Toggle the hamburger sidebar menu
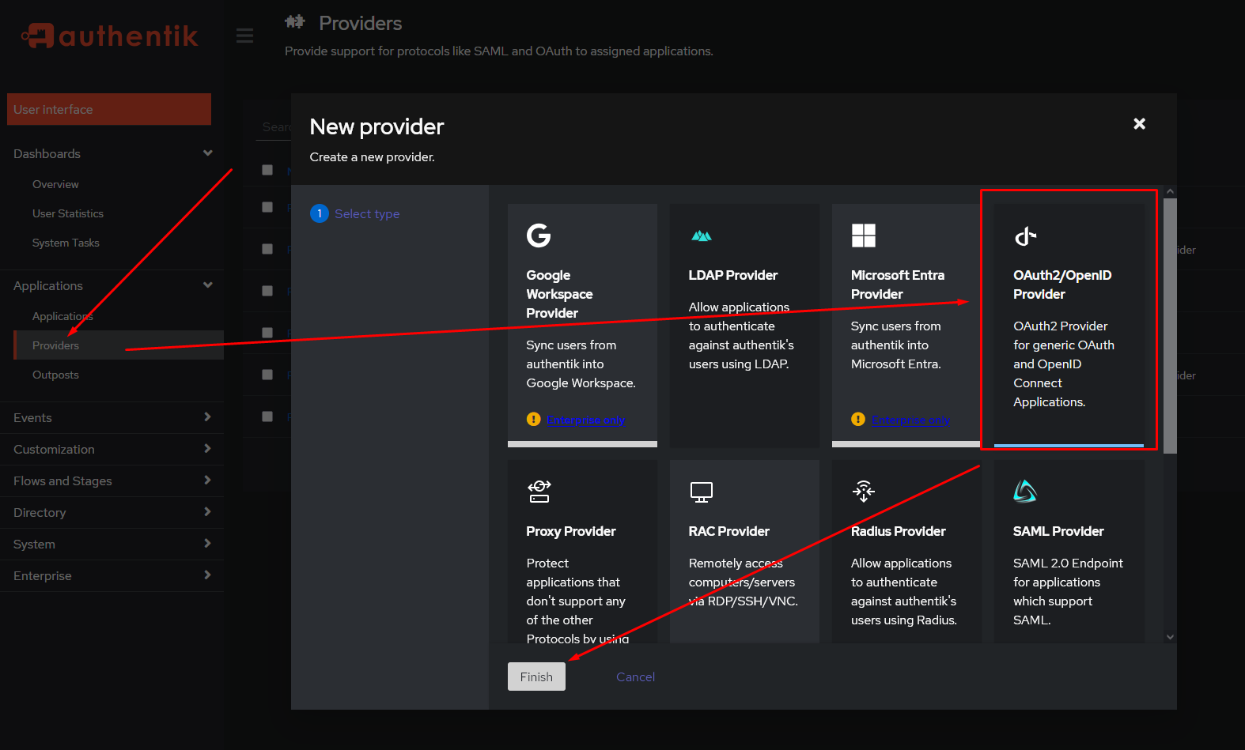 click(x=245, y=36)
